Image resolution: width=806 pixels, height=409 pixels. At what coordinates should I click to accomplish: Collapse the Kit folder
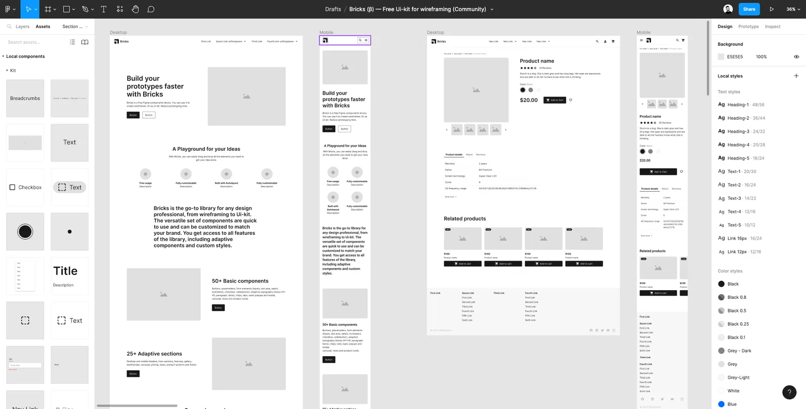pos(7,70)
